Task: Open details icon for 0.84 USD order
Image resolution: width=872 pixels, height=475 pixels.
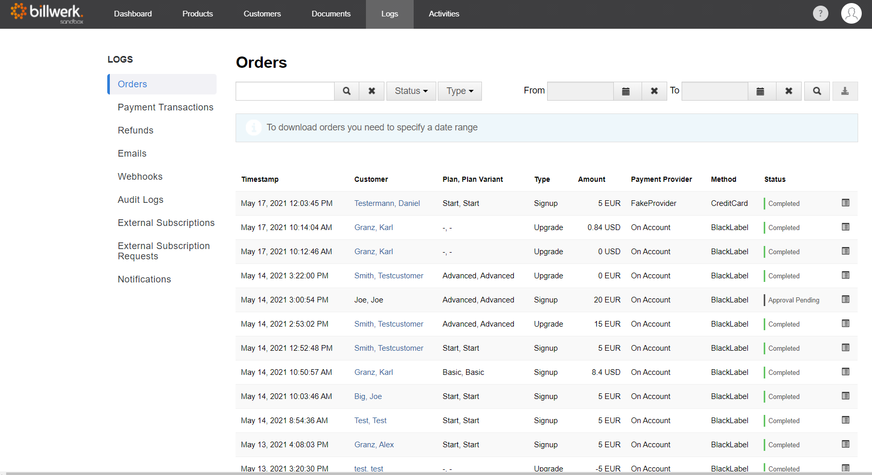Action: pos(845,227)
